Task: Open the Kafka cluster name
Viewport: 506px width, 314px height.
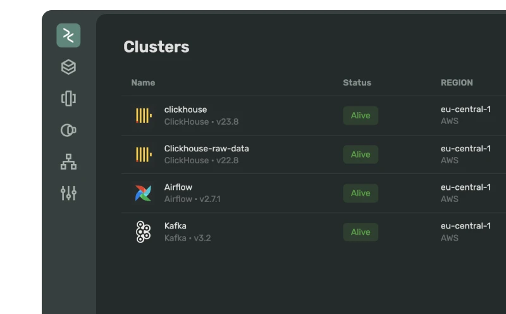Action: tap(175, 226)
